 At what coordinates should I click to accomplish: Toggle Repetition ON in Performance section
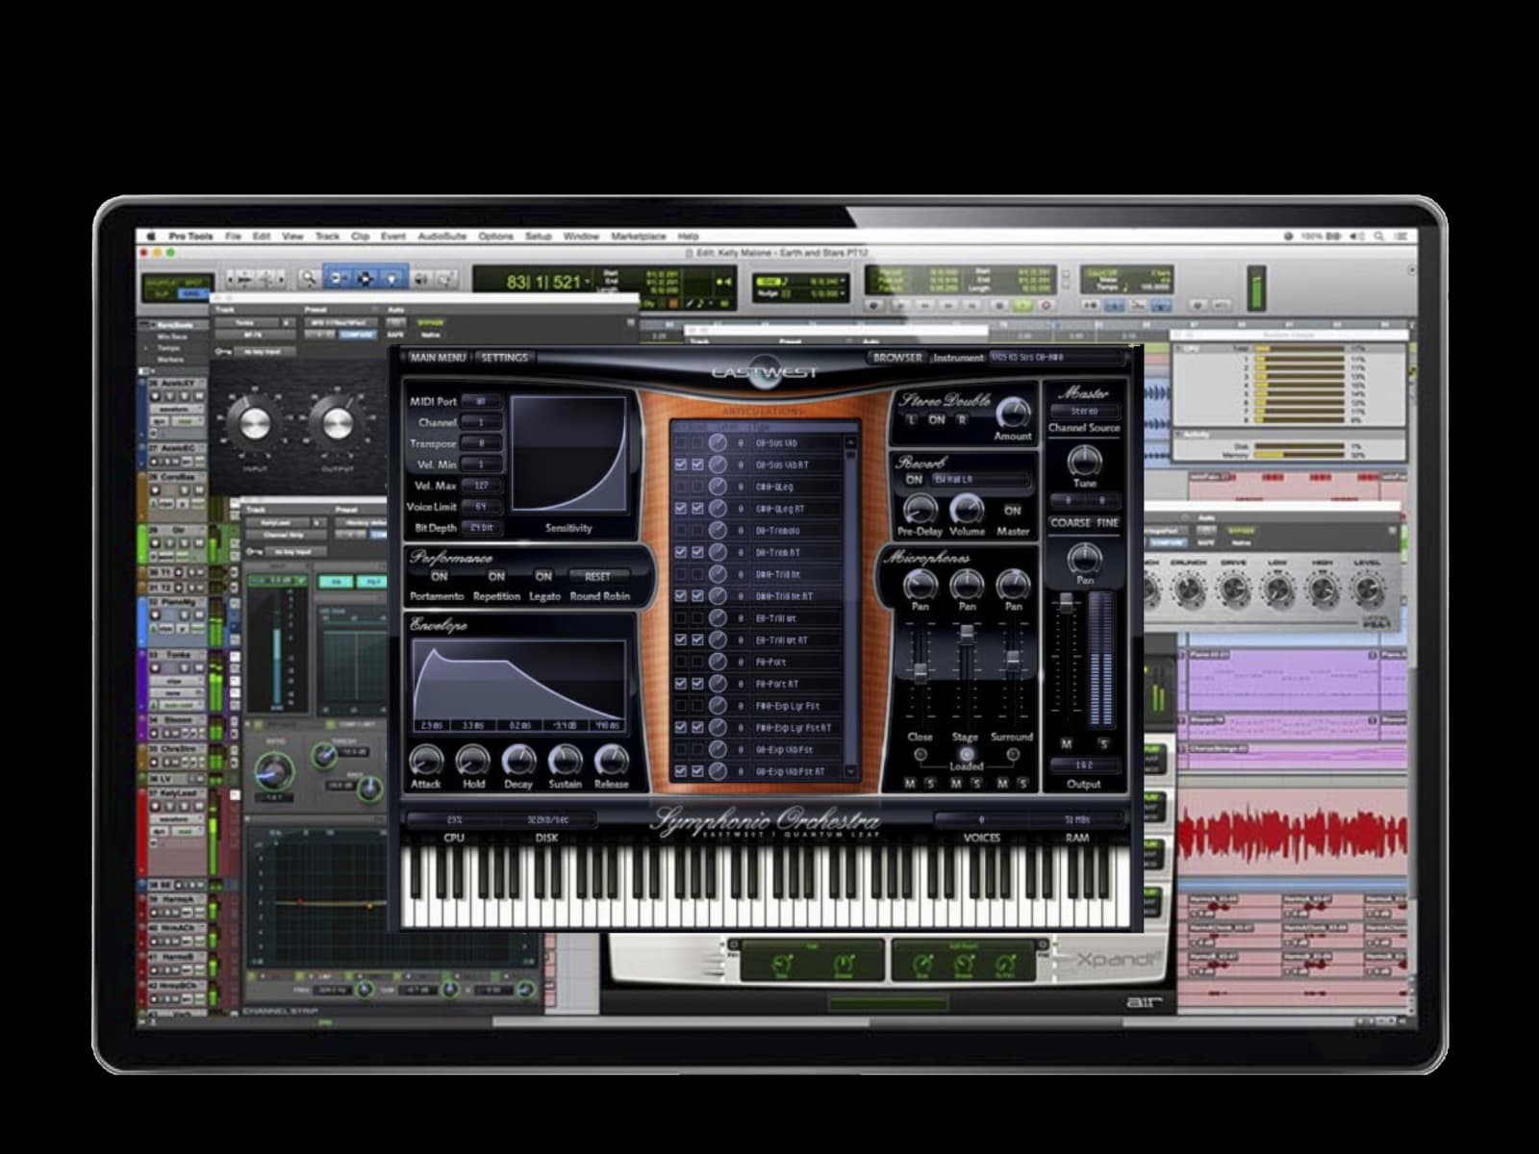496,576
